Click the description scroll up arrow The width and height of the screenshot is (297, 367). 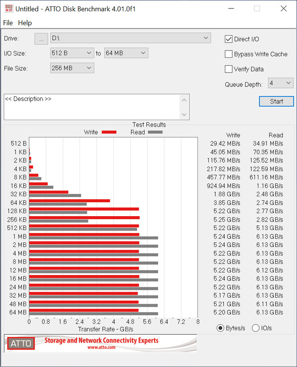pyautogui.click(x=184, y=100)
